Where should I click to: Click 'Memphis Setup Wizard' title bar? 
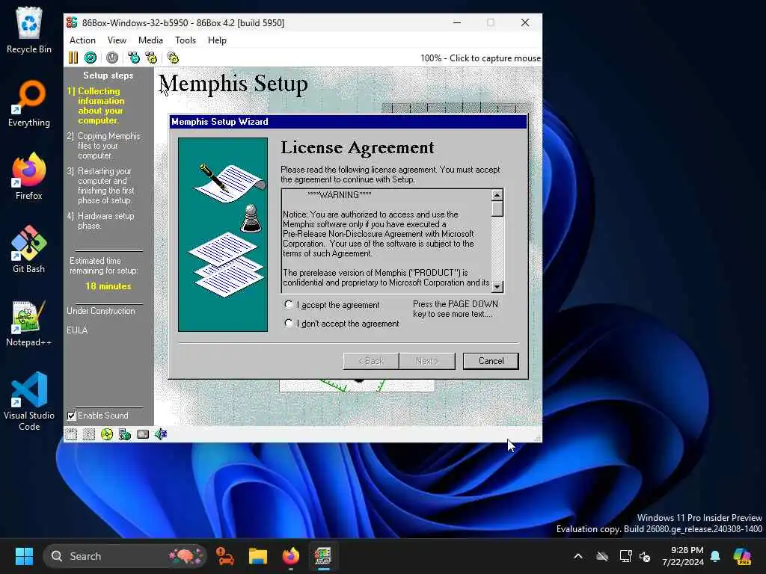click(x=348, y=122)
